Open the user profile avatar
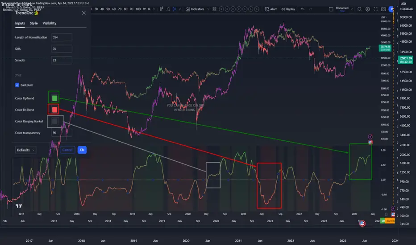Viewport: 416px width, 245px height. (x=391, y=9)
